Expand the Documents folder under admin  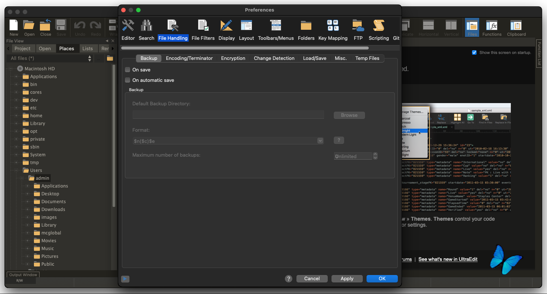click(x=28, y=202)
